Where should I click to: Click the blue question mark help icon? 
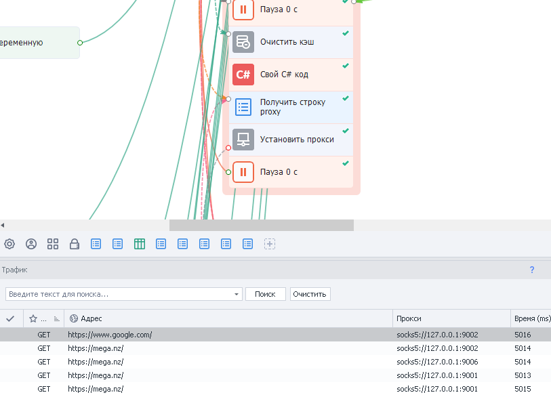click(x=532, y=270)
